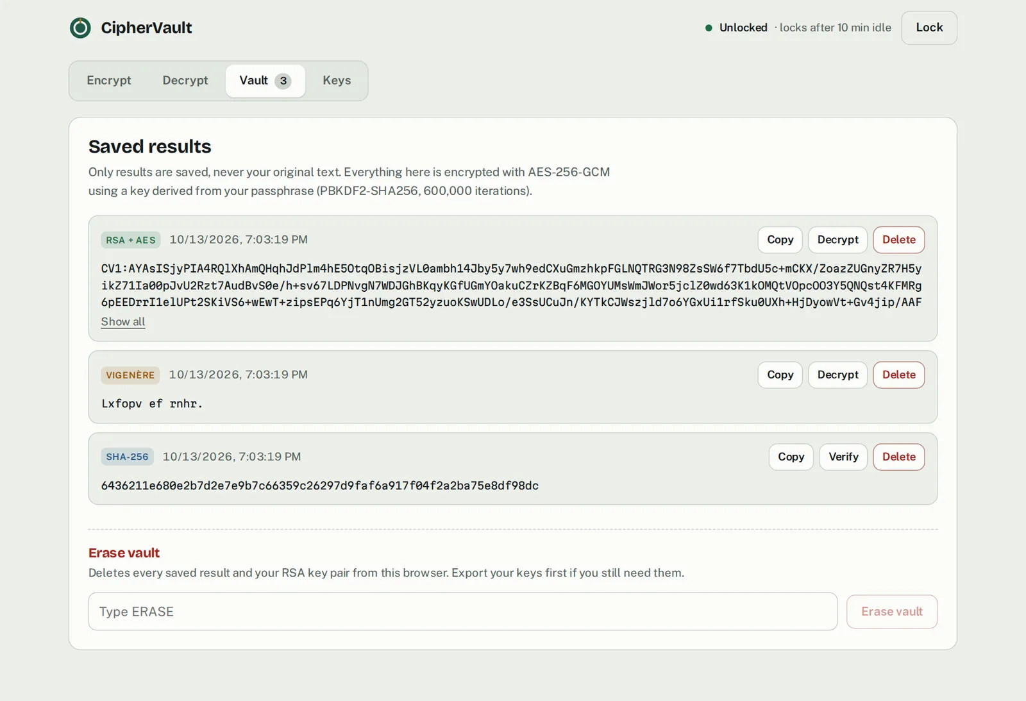This screenshot has width=1026, height=701.
Task: Decrypt the RSA + AES result
Action: click(837, 239)
